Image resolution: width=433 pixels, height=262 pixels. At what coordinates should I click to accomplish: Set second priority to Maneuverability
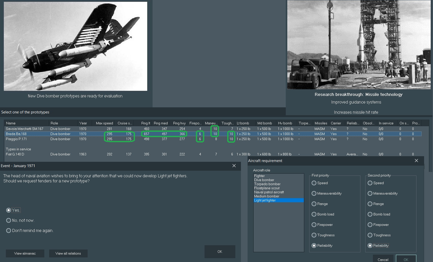370,193
